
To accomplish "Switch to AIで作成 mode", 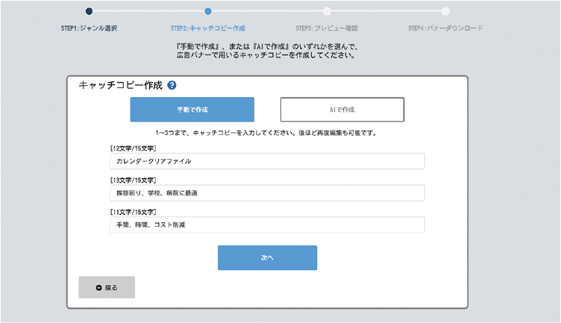I will click(342, 110).
